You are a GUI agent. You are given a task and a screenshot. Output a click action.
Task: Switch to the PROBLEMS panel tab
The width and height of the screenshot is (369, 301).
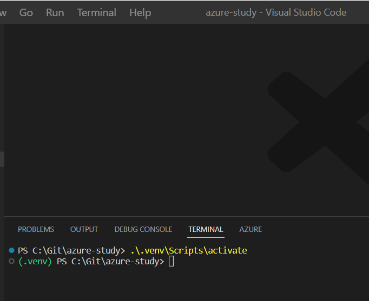pos(36,229)
